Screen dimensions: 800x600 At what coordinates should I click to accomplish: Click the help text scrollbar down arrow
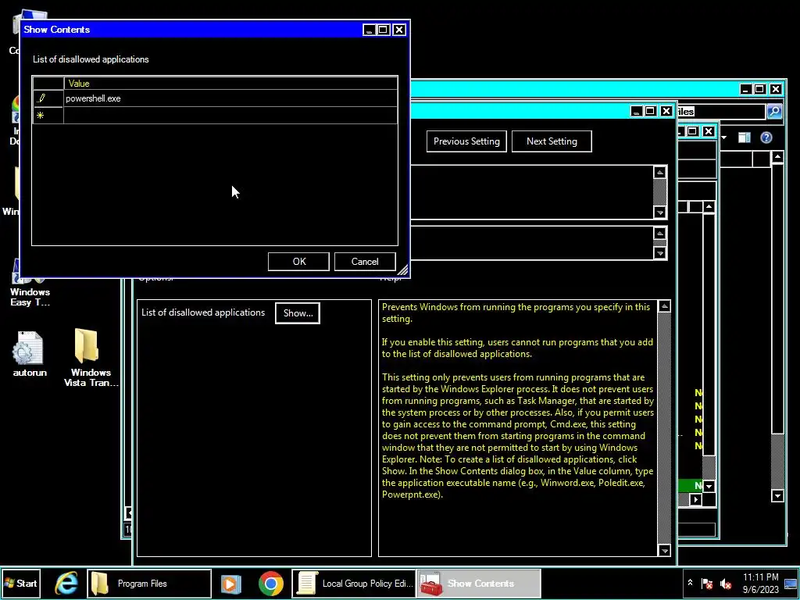click(664, 550)
